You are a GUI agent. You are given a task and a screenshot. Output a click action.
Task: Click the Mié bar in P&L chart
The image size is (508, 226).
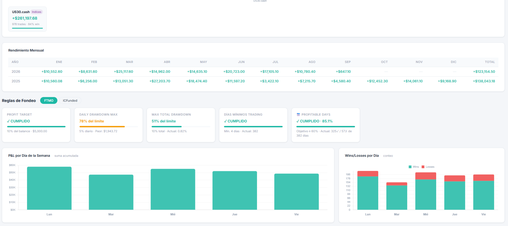pyautogui.click(x=173, y=189)
